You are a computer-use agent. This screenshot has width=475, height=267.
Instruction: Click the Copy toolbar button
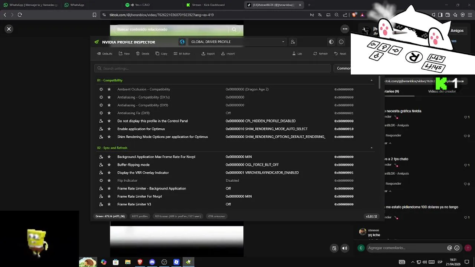161,53
